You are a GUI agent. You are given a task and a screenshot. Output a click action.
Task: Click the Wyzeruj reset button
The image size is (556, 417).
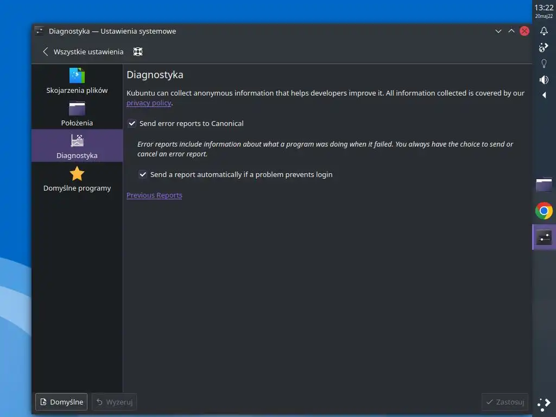coord(114,402)
